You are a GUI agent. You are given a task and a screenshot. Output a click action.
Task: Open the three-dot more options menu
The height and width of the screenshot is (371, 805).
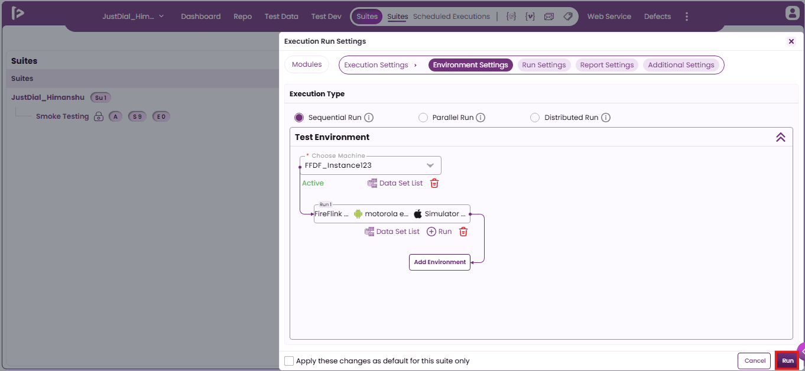687,17
